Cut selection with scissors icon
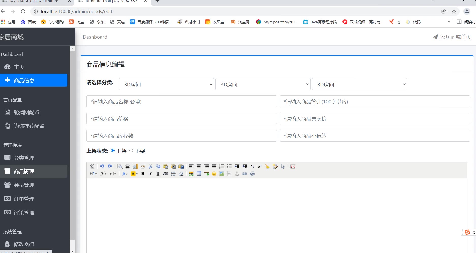476x253 pixels. (150, 166)
